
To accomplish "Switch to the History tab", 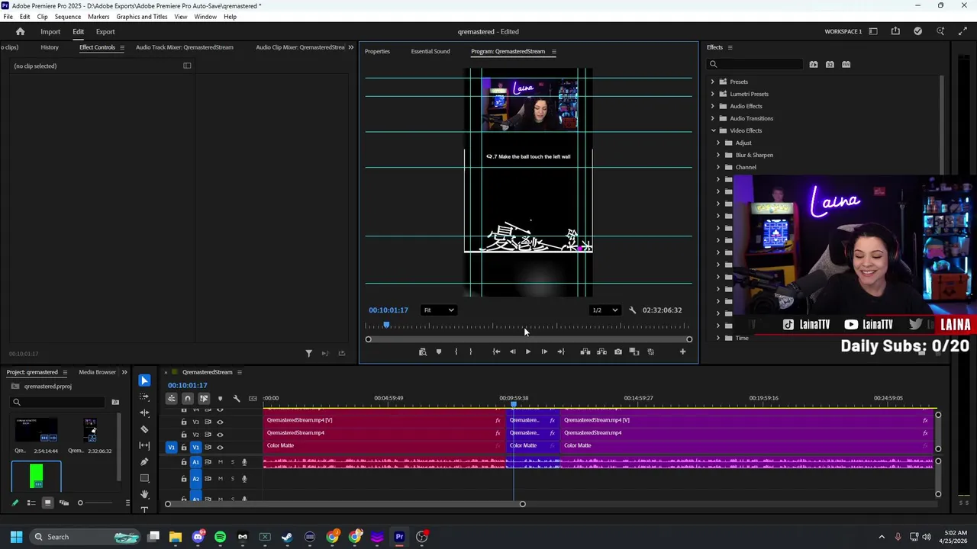I will 50,47.
